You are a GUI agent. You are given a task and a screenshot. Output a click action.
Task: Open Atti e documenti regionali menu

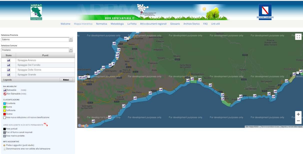(x=153, y=24)
